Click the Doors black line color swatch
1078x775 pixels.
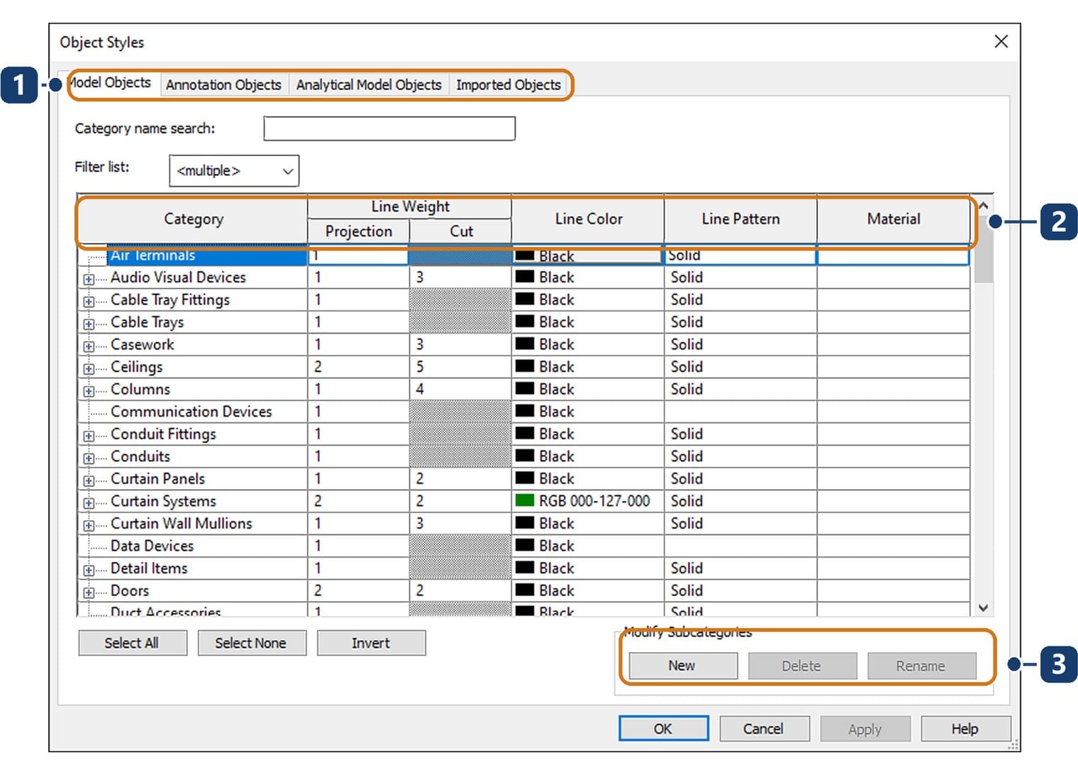click(525, 590)
